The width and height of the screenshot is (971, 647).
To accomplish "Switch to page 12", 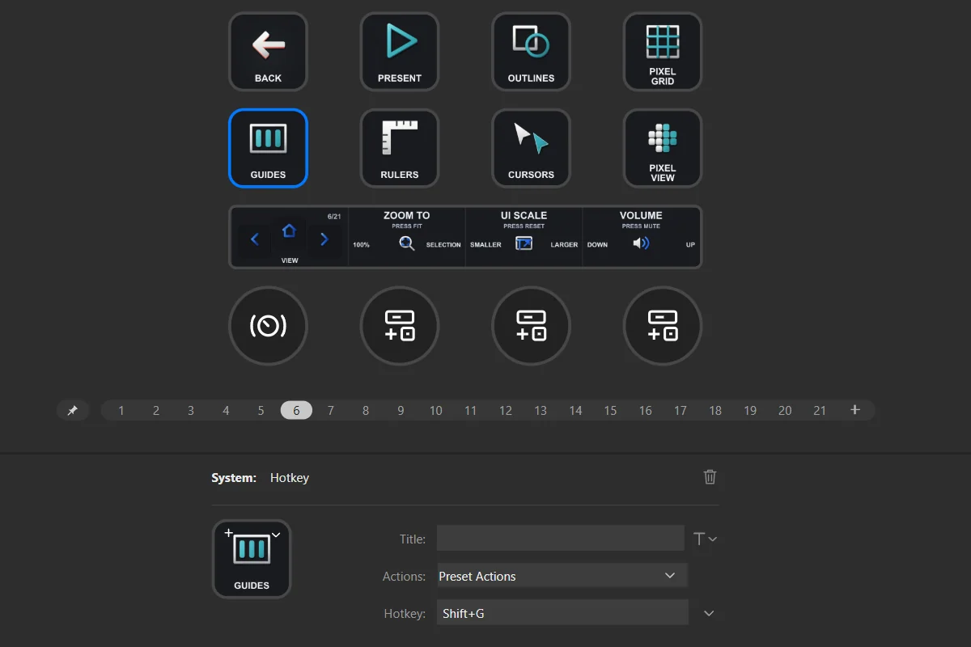I will (506, 411).
